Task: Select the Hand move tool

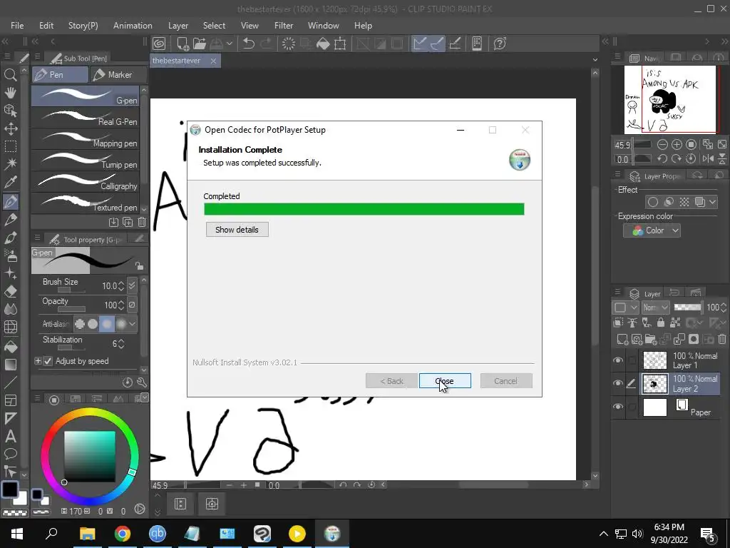Action: click(x=10, y=92)
